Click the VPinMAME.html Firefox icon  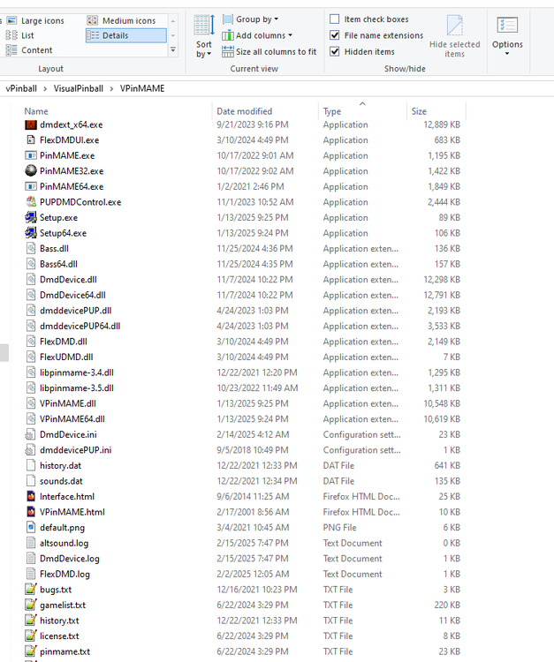(31, 512)
